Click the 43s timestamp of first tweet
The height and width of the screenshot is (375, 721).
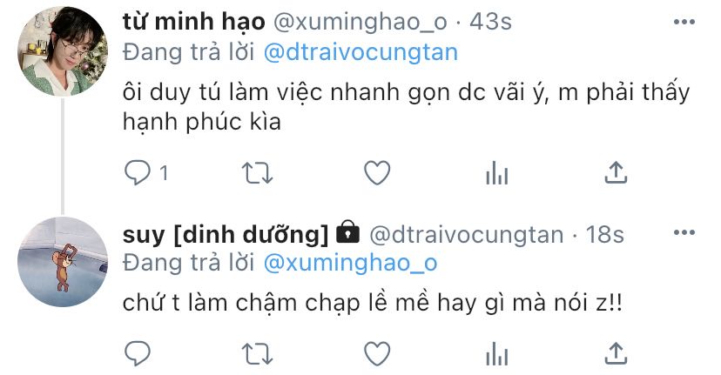pyautogui.click(x=490, y=22)
